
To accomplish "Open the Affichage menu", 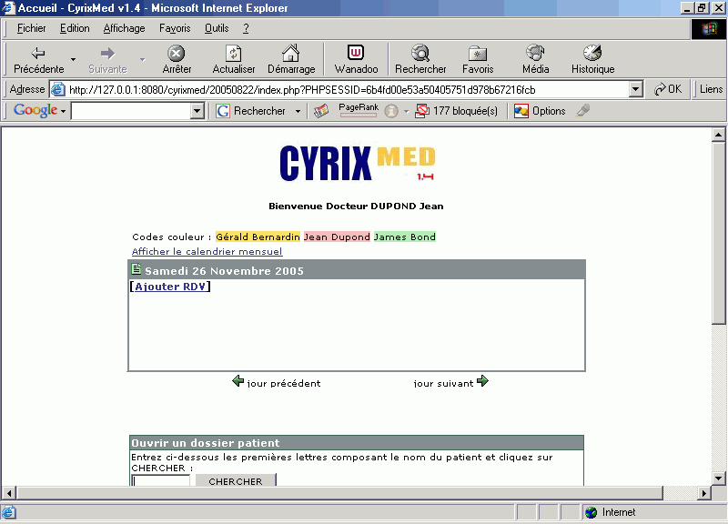I will pyautogui.click(x=124, y=28).
